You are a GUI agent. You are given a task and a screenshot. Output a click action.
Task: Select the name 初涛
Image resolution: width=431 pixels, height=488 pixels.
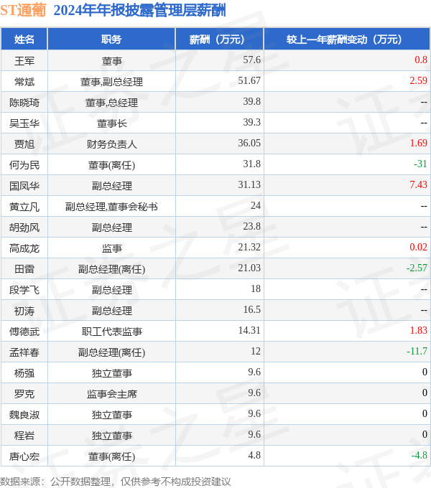[24, 311]
